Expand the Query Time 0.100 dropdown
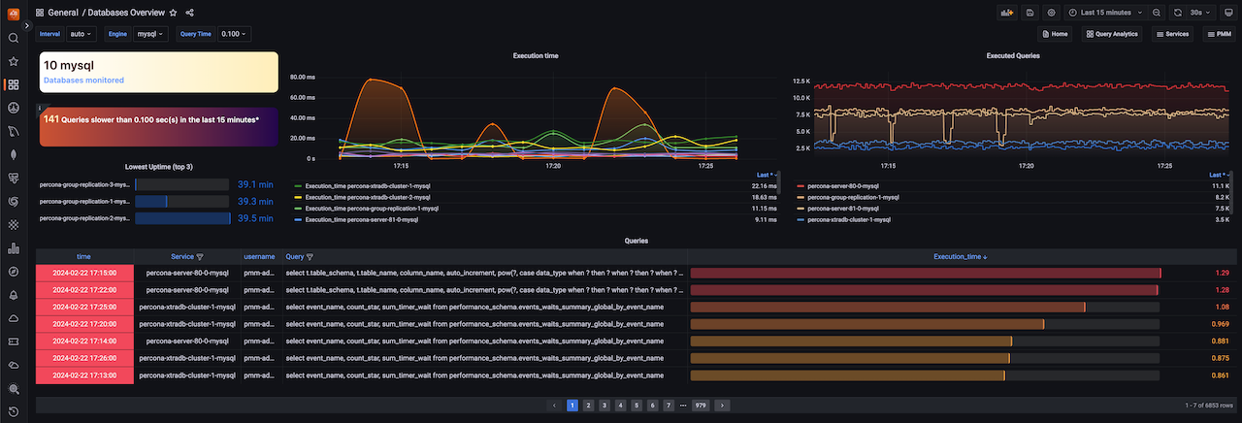Screen dimensions: 1242x423 [234, 34]
